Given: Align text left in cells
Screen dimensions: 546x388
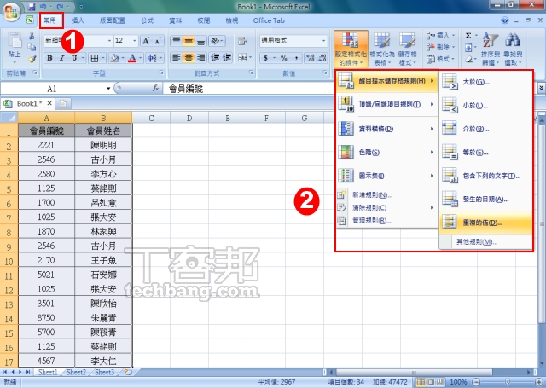Looking at the screenshot, I should (177, 57).
